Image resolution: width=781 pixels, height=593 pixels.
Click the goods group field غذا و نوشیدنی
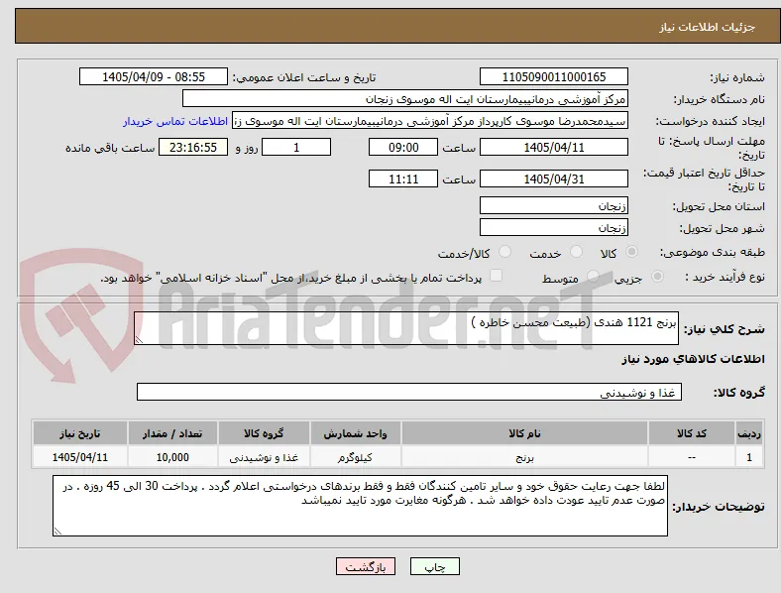(409, 392)
